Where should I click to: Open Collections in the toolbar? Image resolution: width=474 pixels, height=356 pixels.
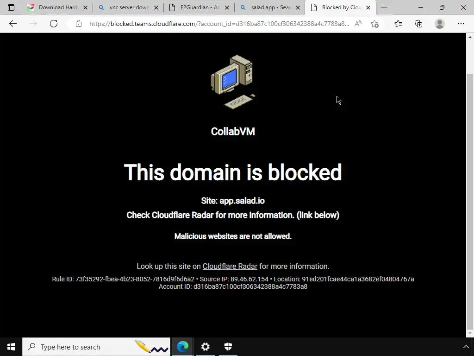(418, 24)
